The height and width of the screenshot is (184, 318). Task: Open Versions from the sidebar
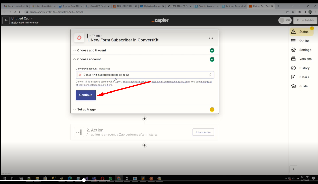point(301,59)
